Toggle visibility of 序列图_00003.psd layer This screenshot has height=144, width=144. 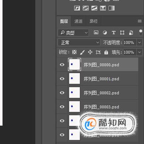click(62, 107)
